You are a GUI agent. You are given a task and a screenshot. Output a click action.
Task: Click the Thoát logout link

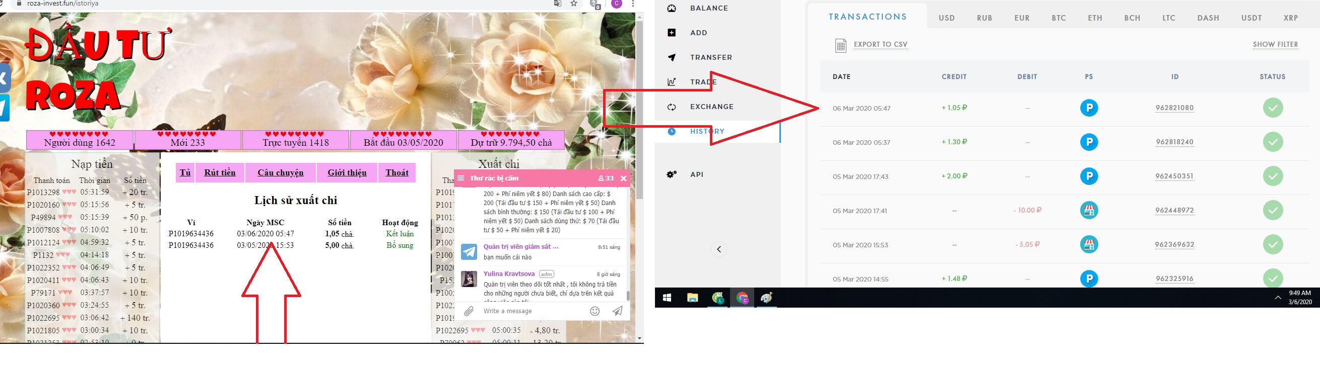(397, 172)
